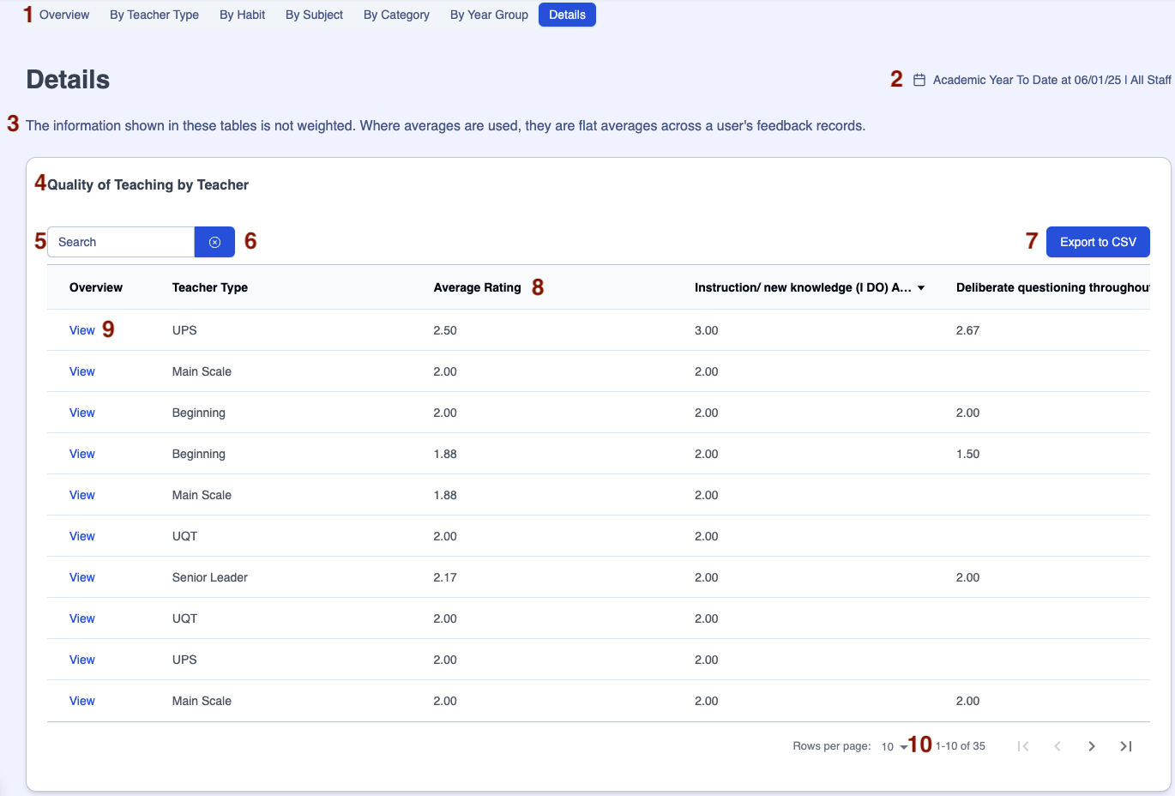This screenshot has width=1175, height=796.
Task: Clear the search with the X button
Action: [214, 242]
